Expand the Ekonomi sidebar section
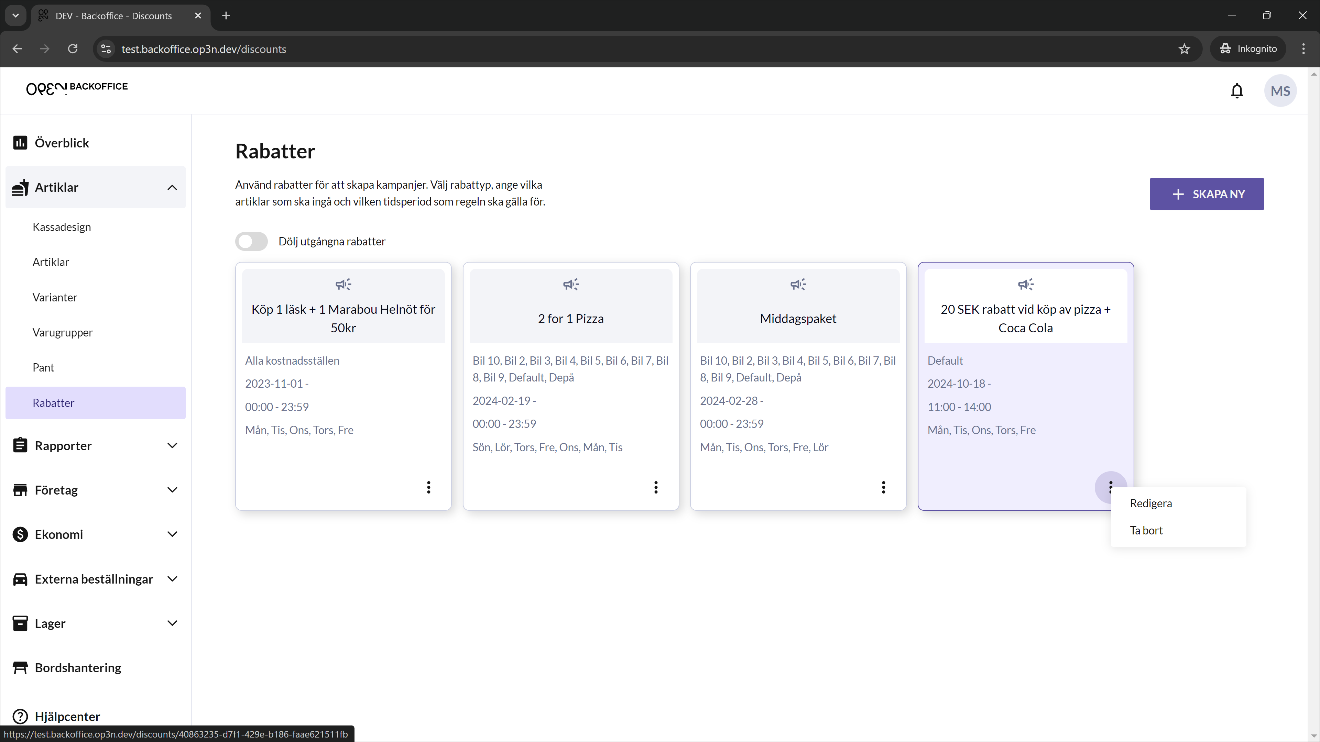The image size is (1320, 742). [x=172, y=534]
